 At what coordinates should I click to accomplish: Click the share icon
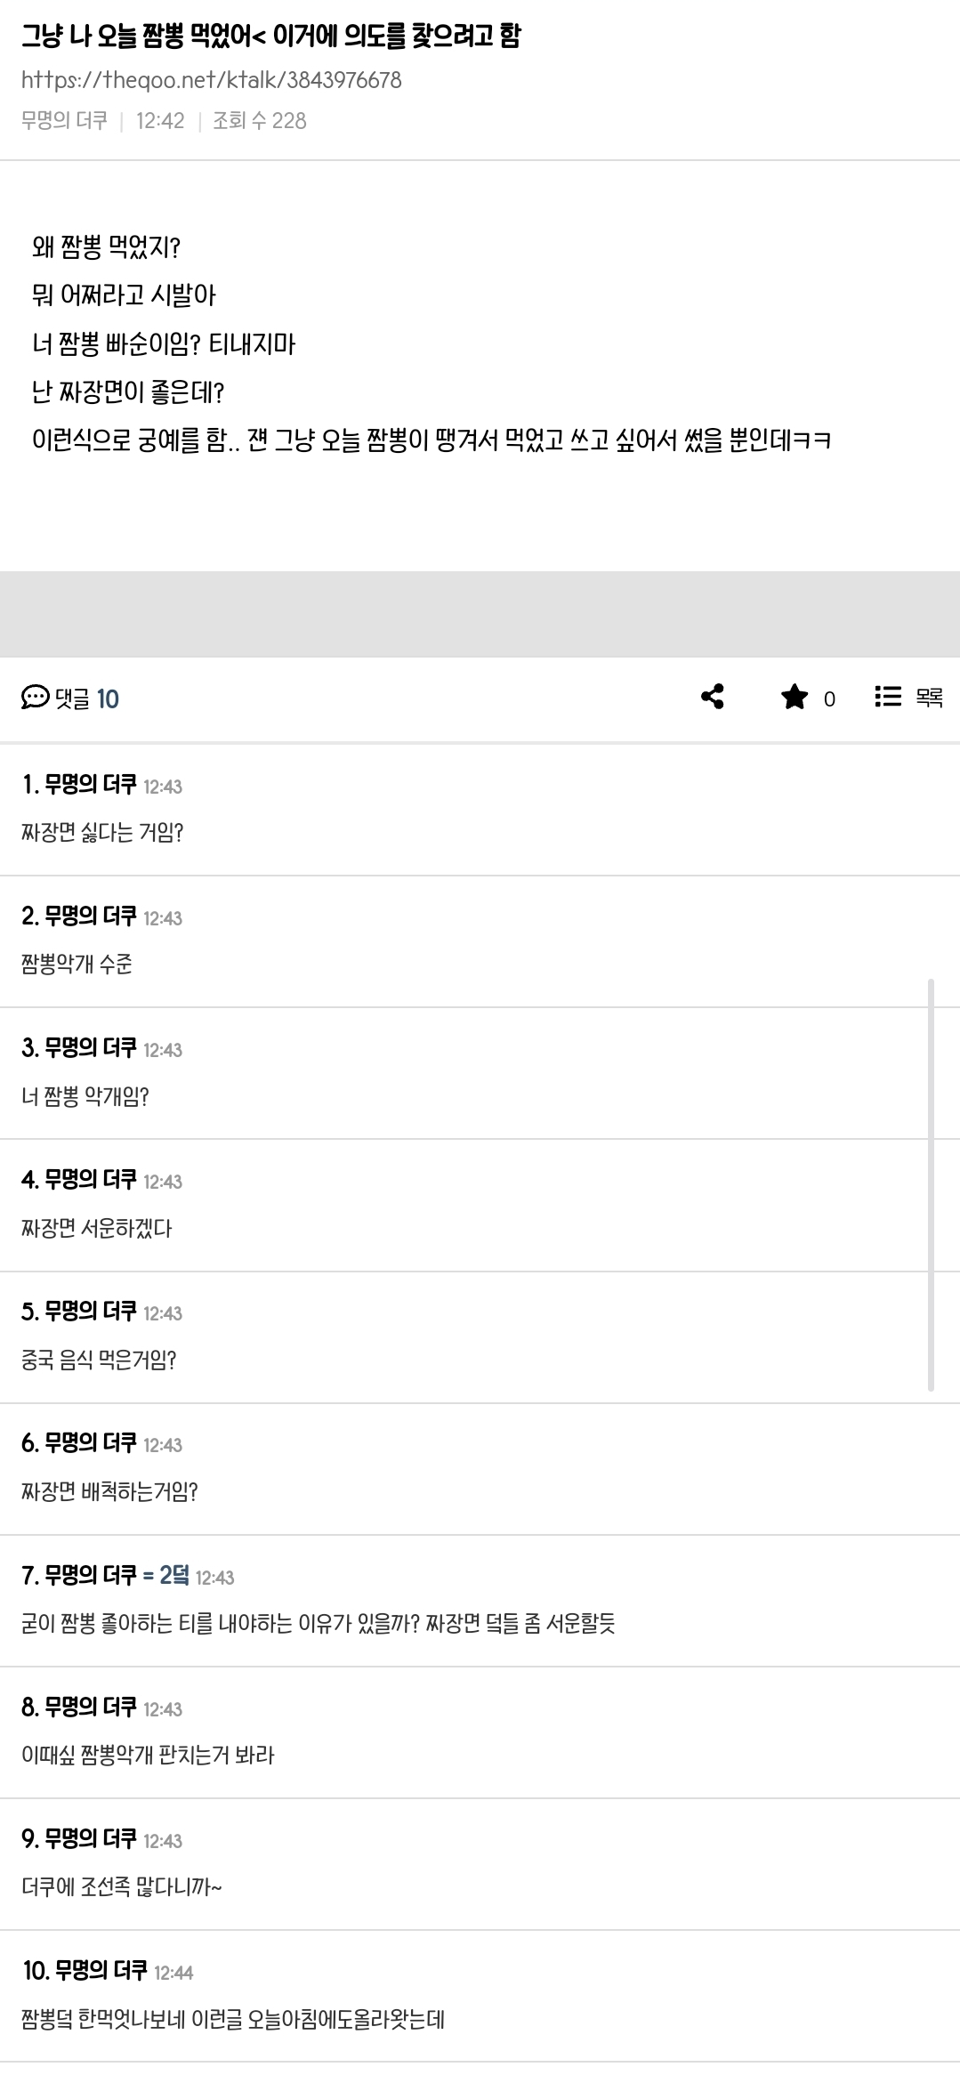(x=712, y=697)
